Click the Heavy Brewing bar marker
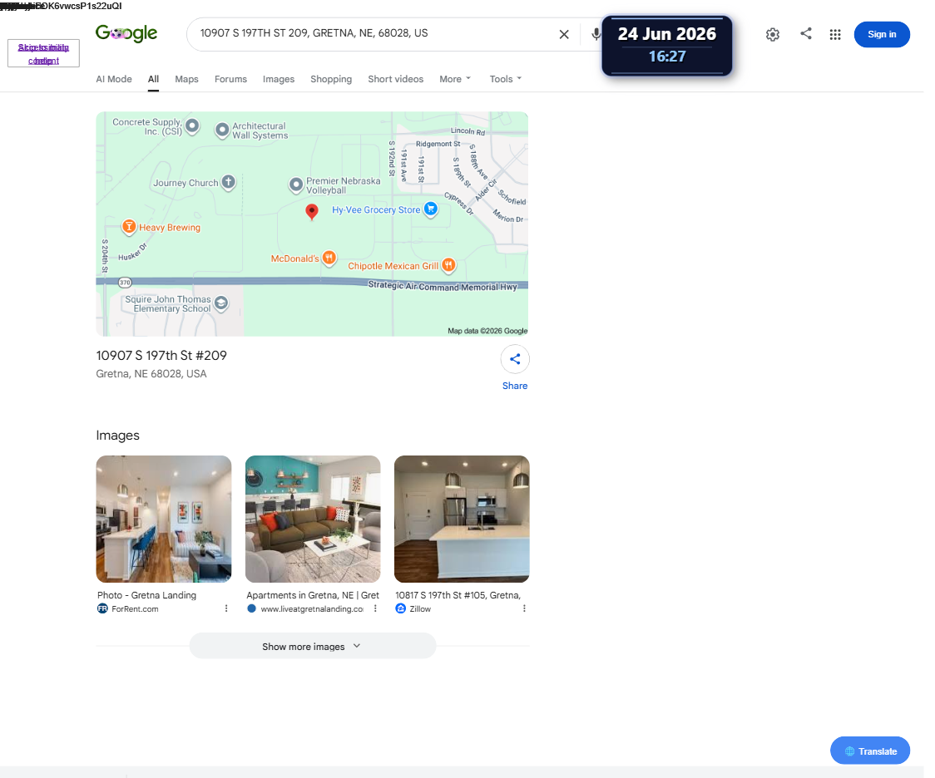 pos(129,226)
